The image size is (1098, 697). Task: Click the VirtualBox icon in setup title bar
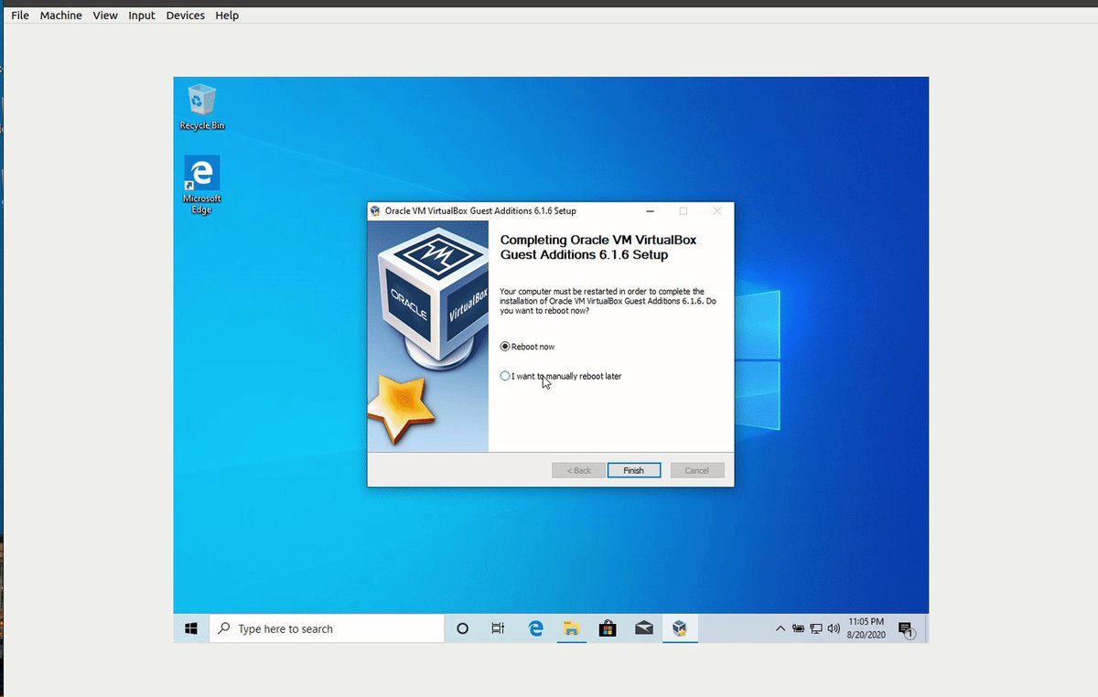(x=375, y=210)
